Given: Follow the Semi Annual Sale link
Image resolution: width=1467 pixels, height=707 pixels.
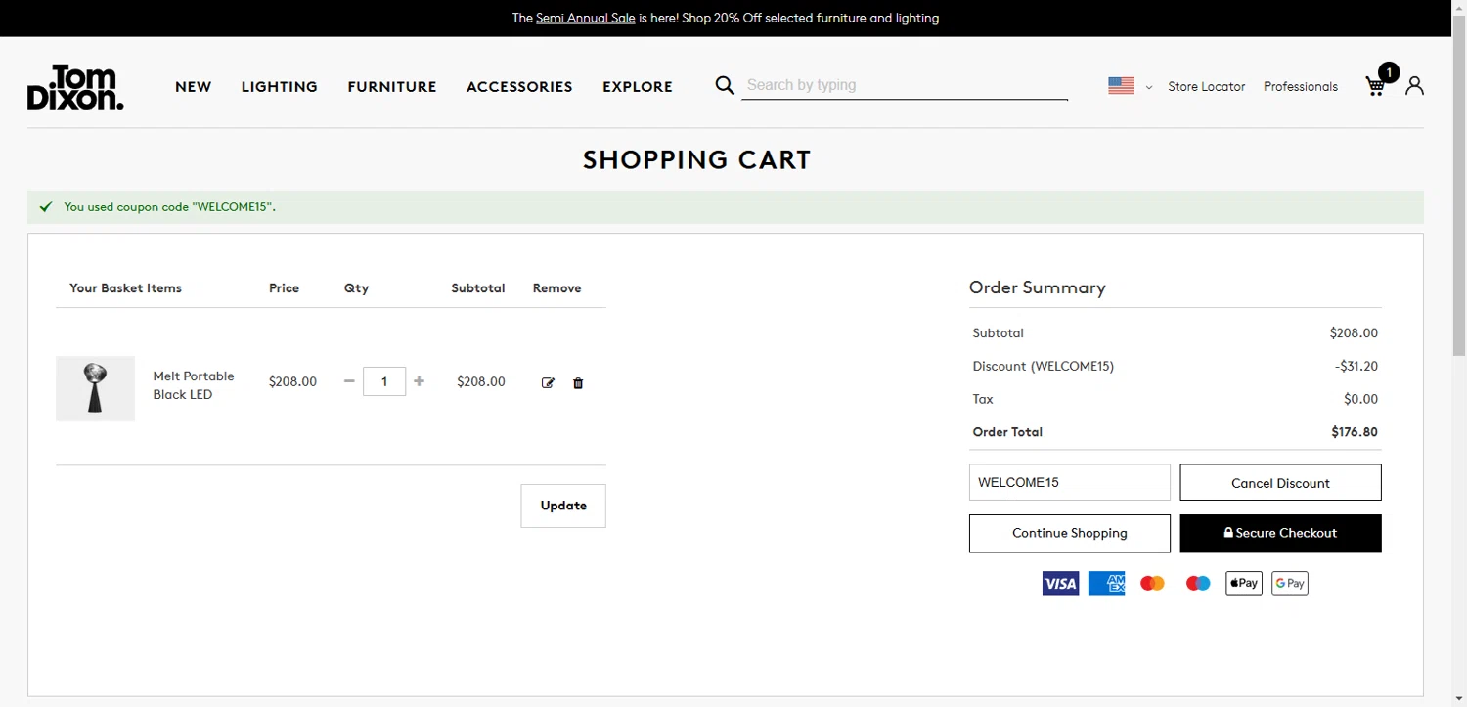Looking at the screenshot, I should [x=586, y=18].
